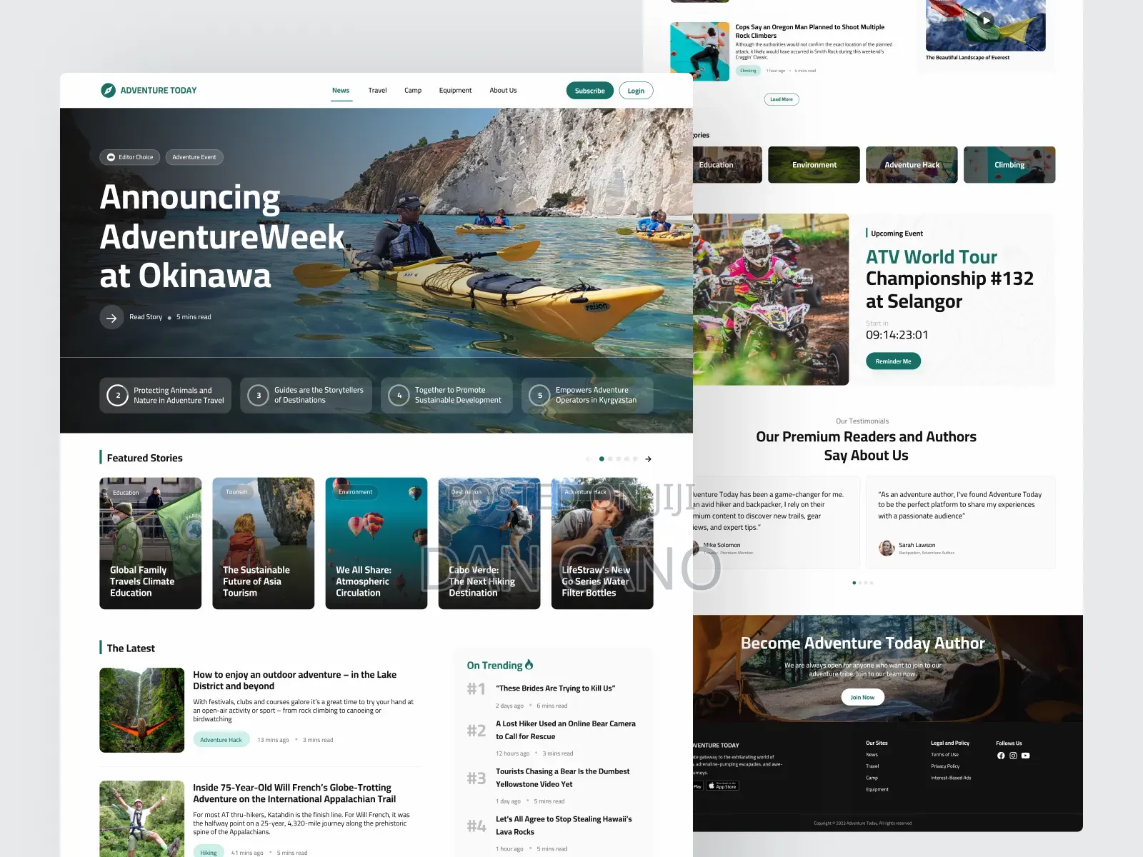Viewport: 1143px width, 857px height.
Task: Open the Education category tile
Action: [x=727, y=165]
